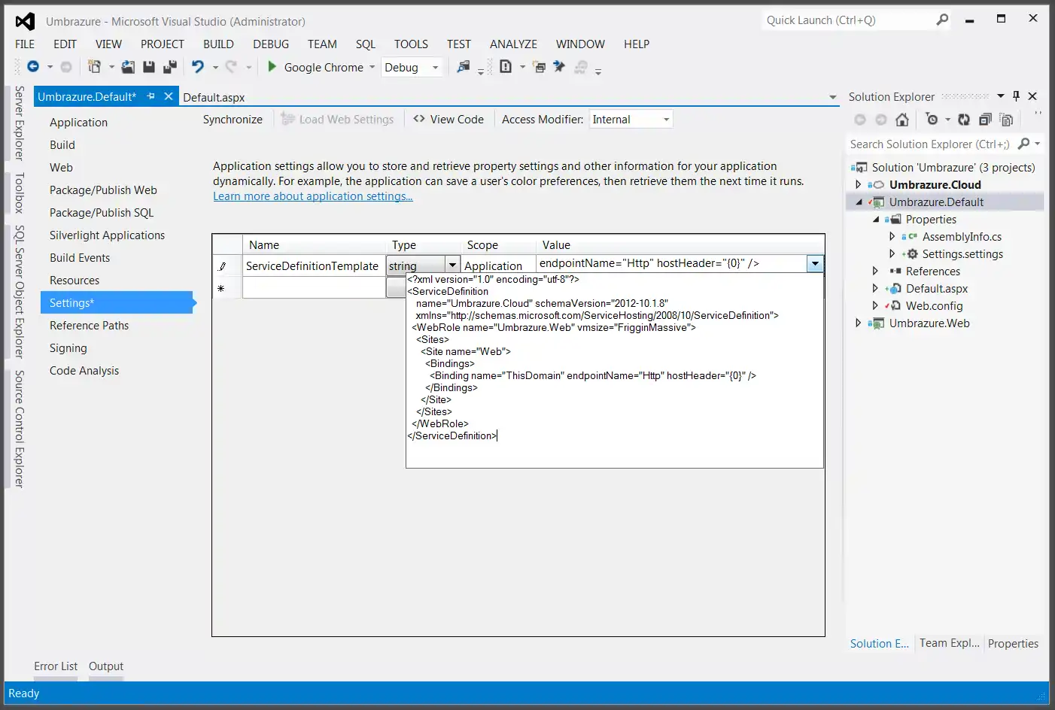The image size is (1055, 710).
Task: Click the Navigate Backward arrow icon
Action: pos(33,67)
